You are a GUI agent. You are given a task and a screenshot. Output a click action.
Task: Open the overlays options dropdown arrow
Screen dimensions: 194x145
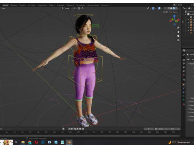[x=162, y=8]
